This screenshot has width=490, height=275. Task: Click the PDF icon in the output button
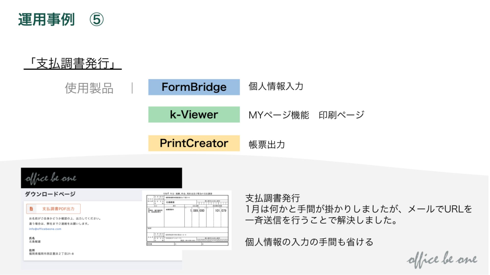pos(31,209)
